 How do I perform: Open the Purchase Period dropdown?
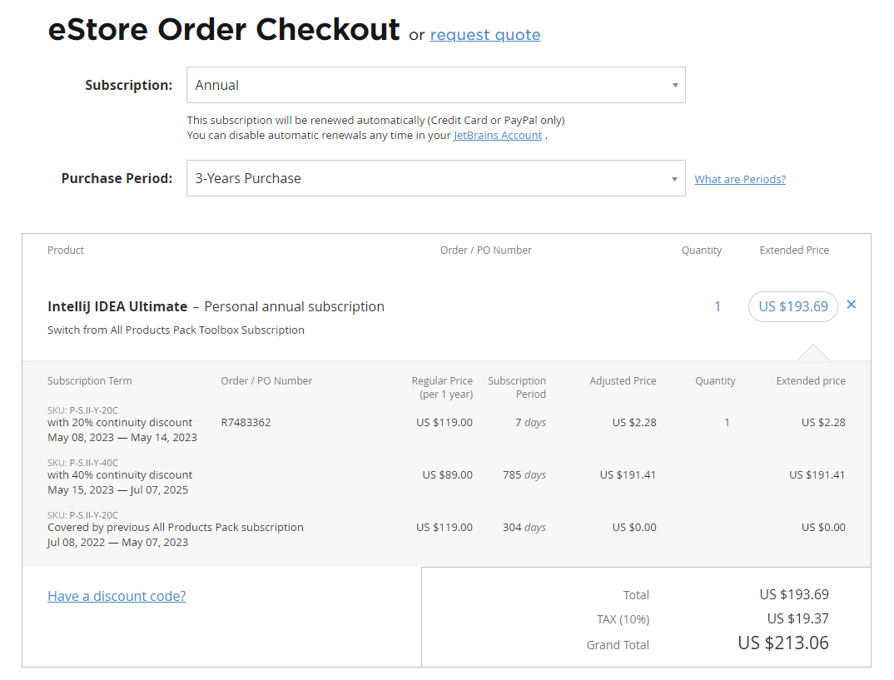[x=435, y=178]
